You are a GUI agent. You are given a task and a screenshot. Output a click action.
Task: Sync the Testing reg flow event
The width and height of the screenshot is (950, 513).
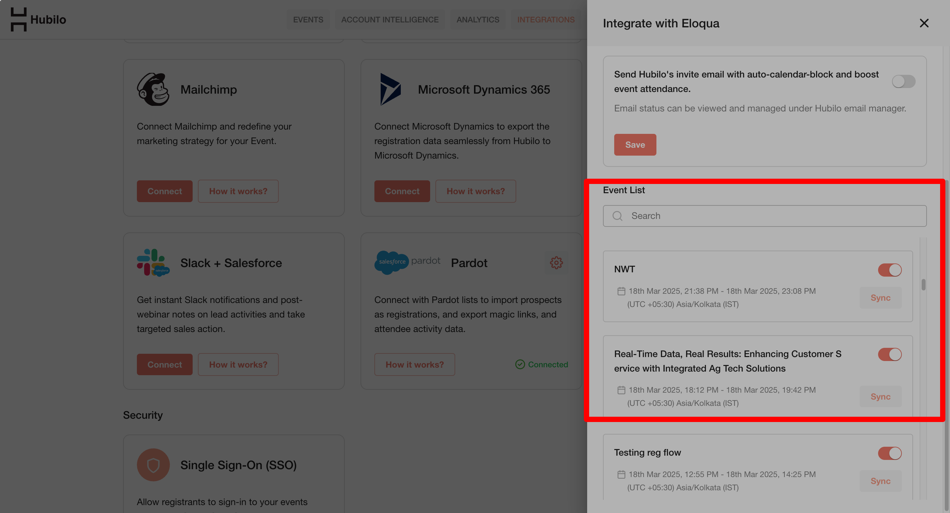[880, 481]
